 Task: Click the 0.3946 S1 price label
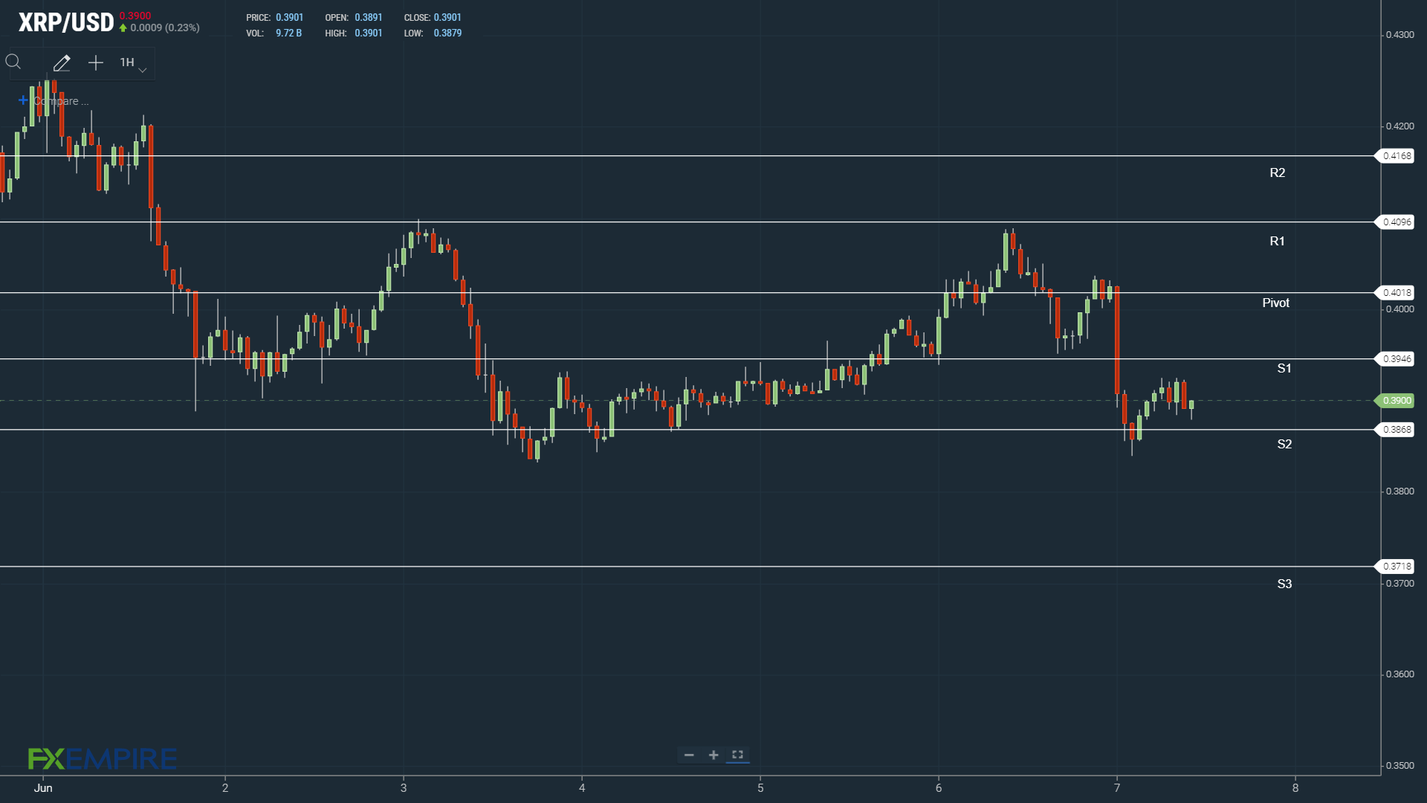click(1395, 359)
